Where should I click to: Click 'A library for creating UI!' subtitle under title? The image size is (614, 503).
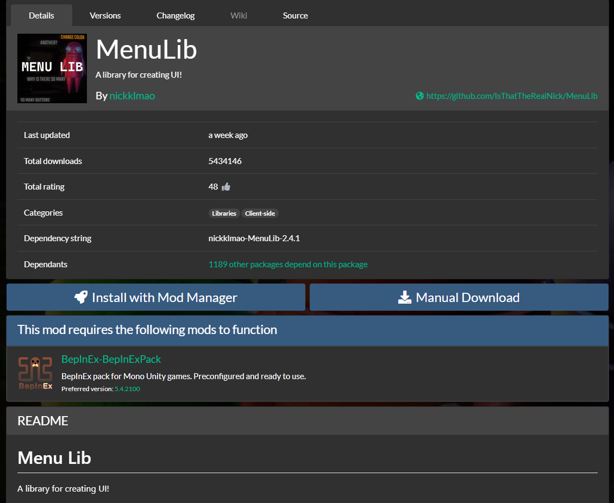139,75
